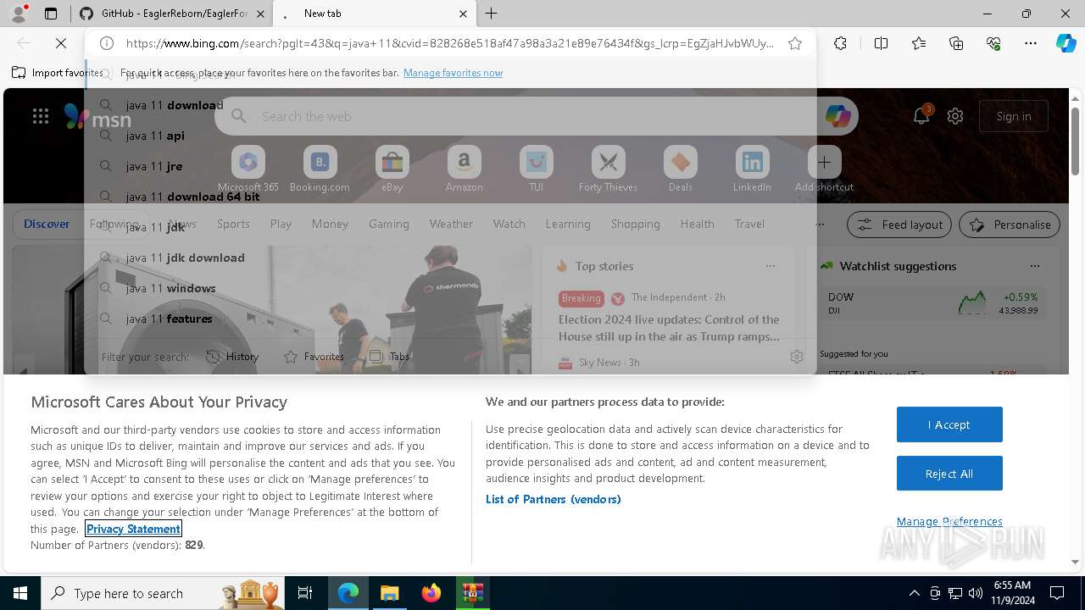This screenshot has width=1085, height=610.
Task: Open Edge Settings and more menu
Action: 1030,43
